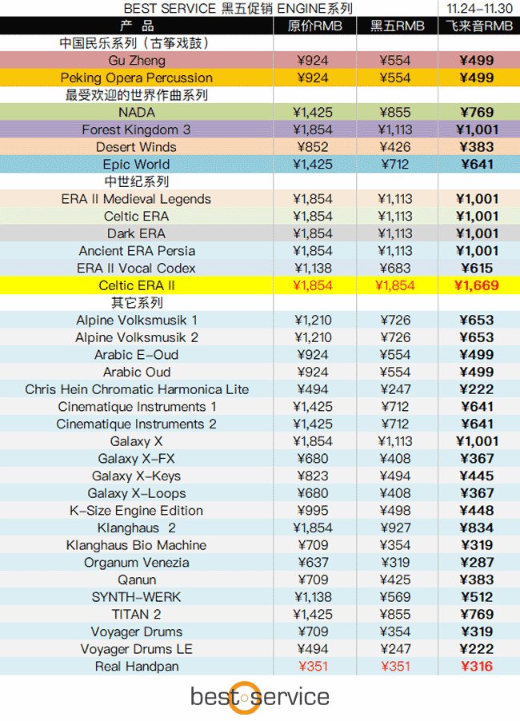Click the 产品 column header
Image resolution: width=520 pixels, height=721 pixels.
point(137,26)
